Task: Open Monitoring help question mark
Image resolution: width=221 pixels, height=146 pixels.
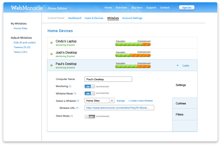Action: click(70, 86)
